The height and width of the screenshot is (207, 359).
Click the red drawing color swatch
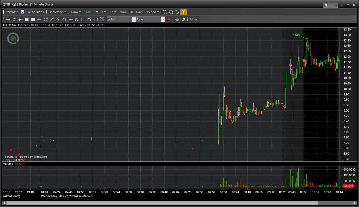click(x=169, y=19)
